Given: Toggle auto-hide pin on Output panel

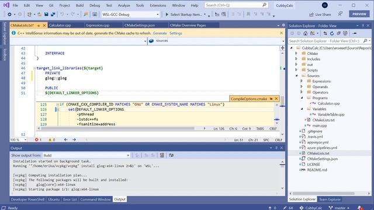Looking at the screenshot, I should click(276, 148).
